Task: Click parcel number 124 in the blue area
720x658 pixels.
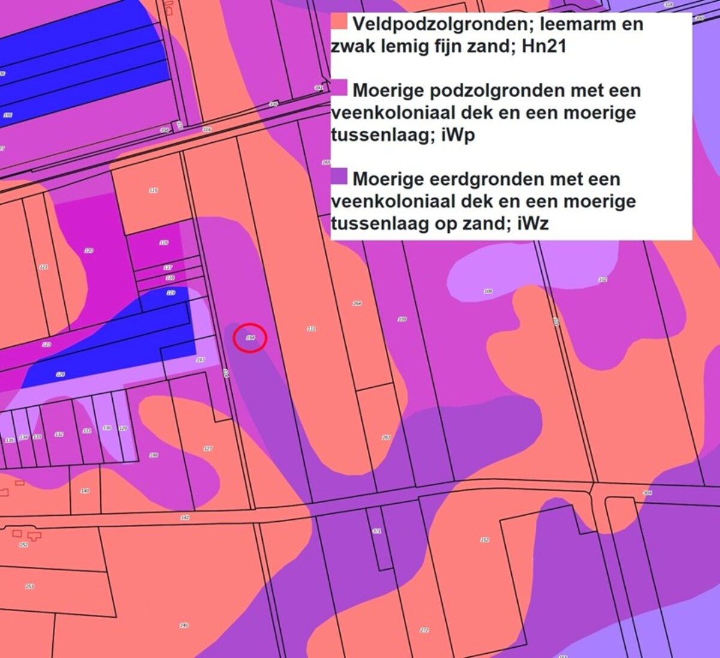Action: [60, 374]
